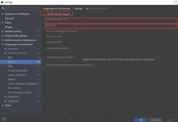This screenshot has width=178, height=122.
Task: Click the Environment variables field
Action: tap(127, 48)
